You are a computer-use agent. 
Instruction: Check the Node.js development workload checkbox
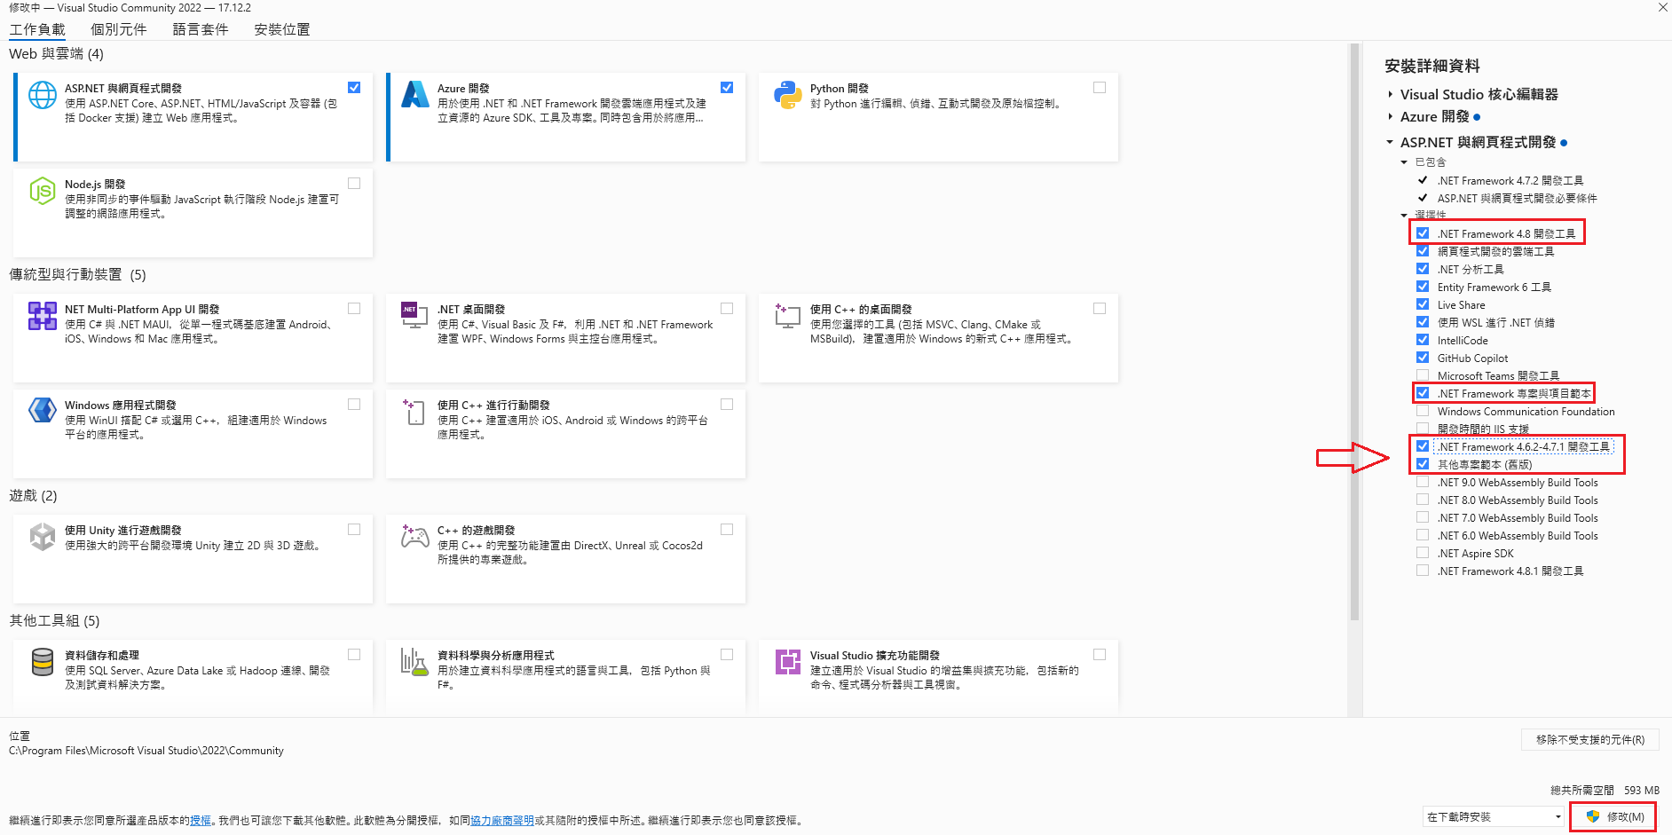tap(354, 183)
